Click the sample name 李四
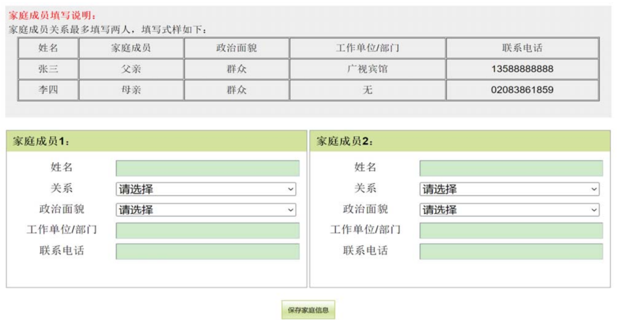Image resolution: width=620 pixels, height=320 pixels. (48, 90)
